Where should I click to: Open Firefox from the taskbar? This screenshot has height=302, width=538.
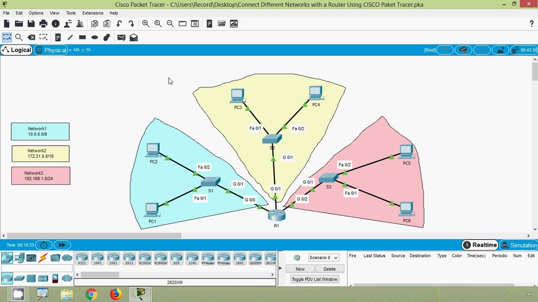click(116, 294)
